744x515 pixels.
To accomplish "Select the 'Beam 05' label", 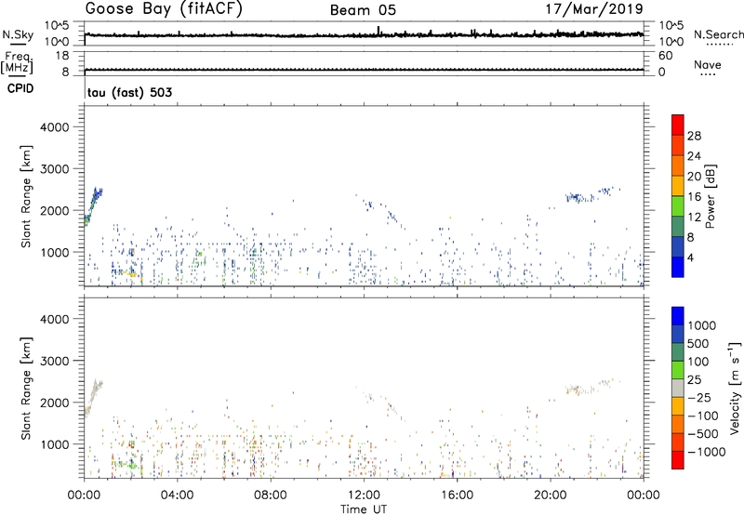I will tap(363, 10).
